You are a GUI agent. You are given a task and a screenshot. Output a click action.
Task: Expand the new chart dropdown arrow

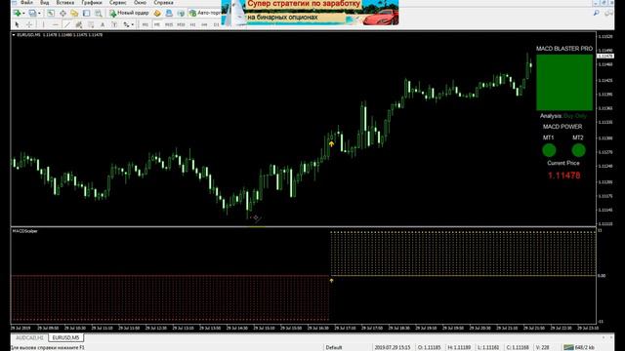click(x=23, y=14)
